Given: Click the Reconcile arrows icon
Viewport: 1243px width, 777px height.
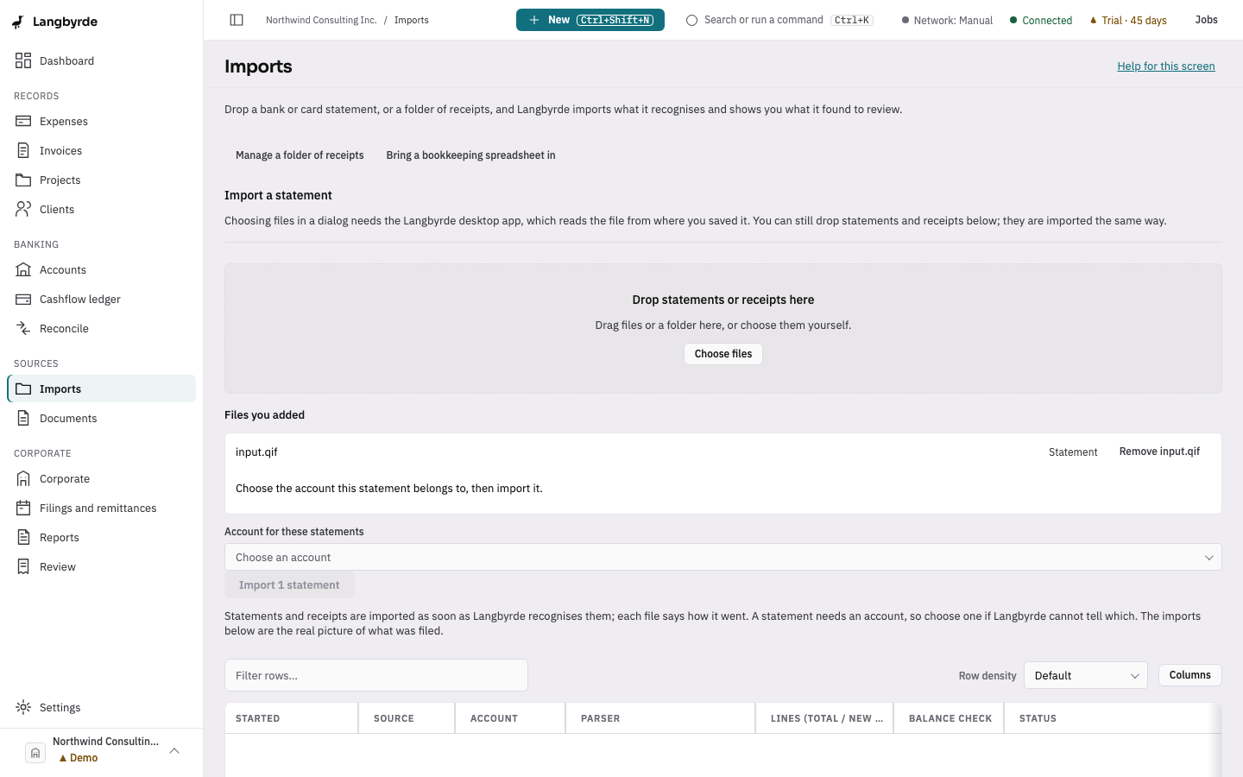Looking at the screenshot, I should tap(23, 328).
